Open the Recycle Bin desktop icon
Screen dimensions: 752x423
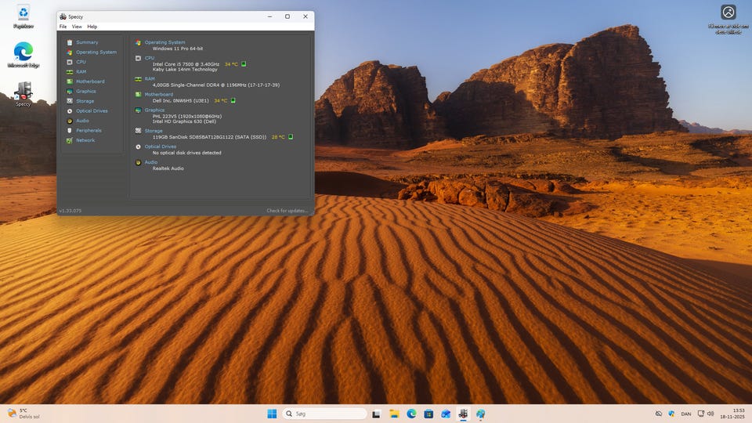(x=23, y=16)
